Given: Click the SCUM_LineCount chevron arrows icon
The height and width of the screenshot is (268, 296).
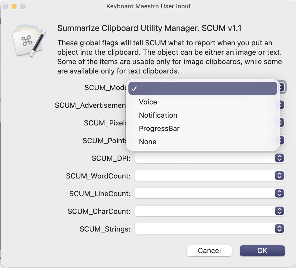Looking at the screenshot, I should (x=279, y=193).
